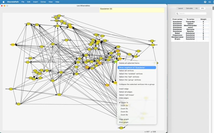Viewport: 214px width, 133px height.
Task: Choose Select the 'group' vertices
Action: 130,80
